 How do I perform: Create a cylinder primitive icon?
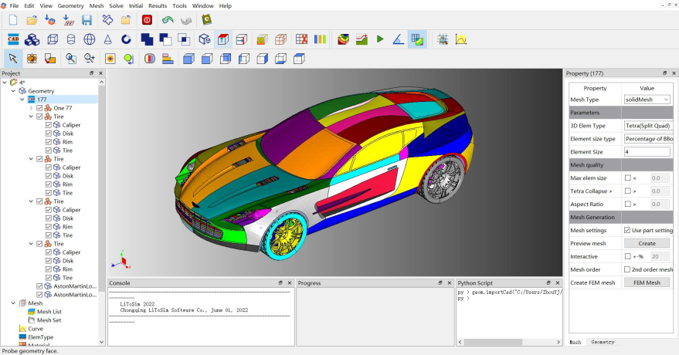[71, 39]
